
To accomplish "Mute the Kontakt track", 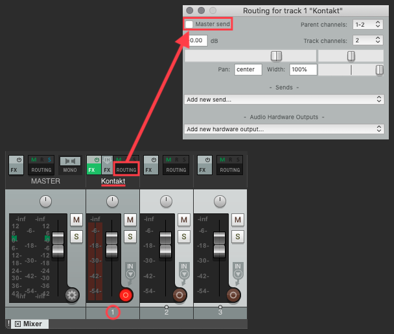I will tap(130, 220).
